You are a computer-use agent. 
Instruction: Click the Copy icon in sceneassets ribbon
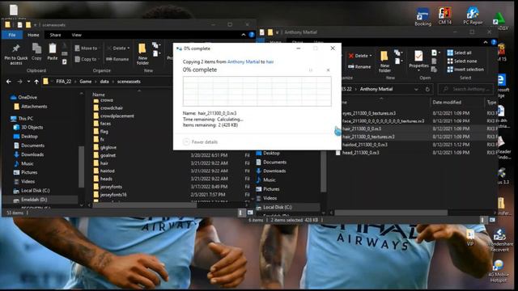click(36, 52)
